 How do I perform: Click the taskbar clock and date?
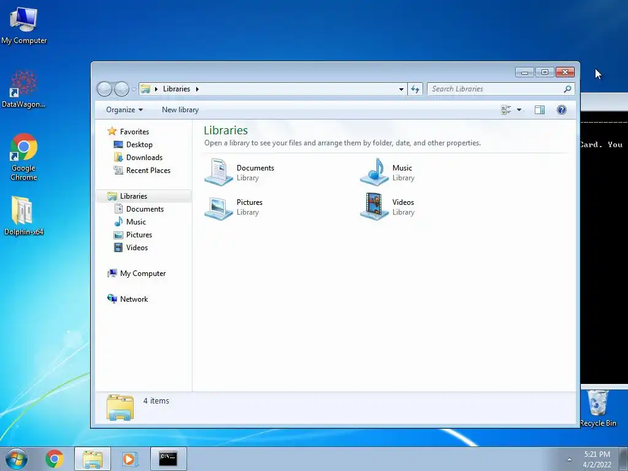(597, 459)
